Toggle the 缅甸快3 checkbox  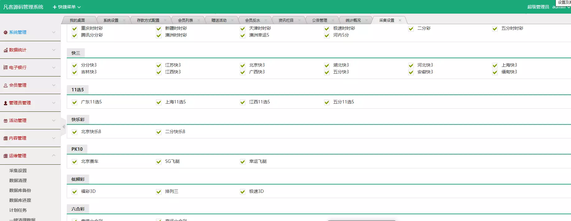tap(495, 72)
